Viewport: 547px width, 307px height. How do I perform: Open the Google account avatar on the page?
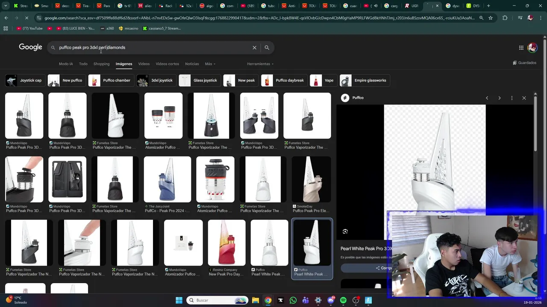(532, 48)
